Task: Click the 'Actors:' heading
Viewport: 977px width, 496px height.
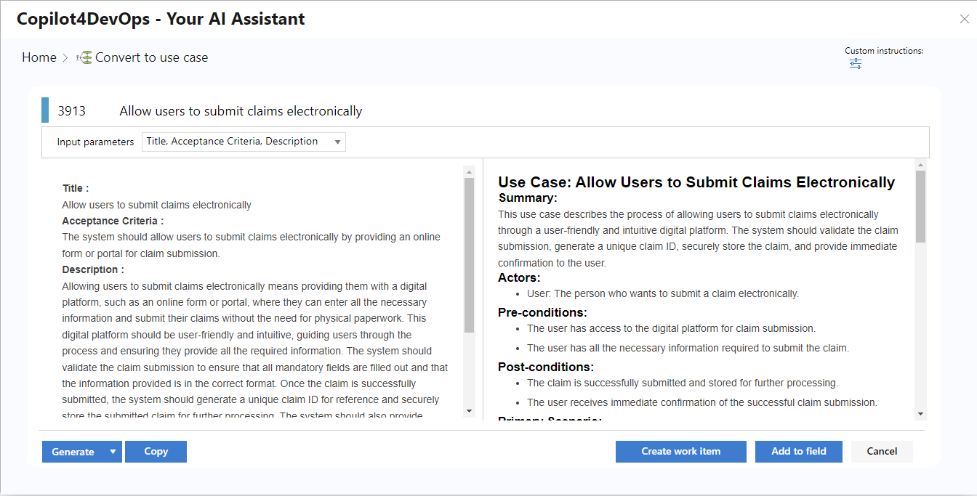Action: pyautogui.click(x=519, y=277)
